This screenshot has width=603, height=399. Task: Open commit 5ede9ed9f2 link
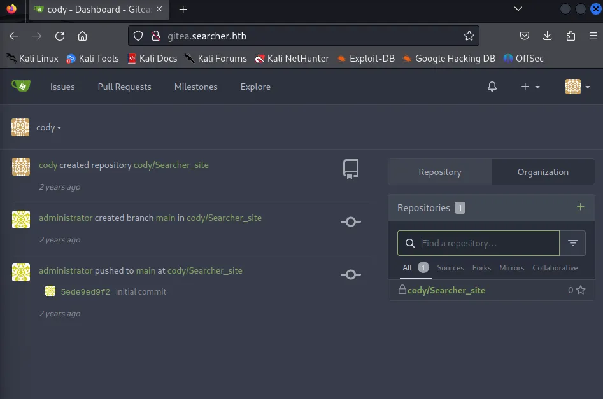(85, 291)
